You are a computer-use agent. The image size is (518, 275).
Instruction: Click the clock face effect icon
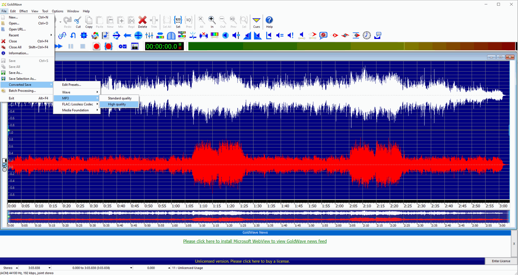coord(367,35)
